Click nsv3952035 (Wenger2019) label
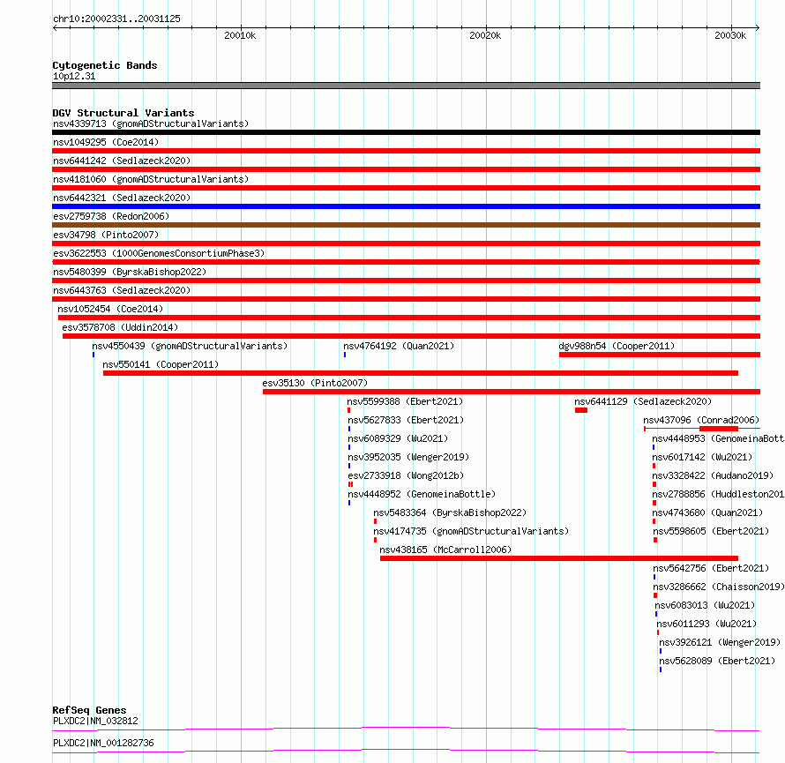This screenshot has width=785, height=763. click(408, 457)
